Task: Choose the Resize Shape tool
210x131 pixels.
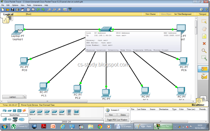Action: (x=204, y=58)
